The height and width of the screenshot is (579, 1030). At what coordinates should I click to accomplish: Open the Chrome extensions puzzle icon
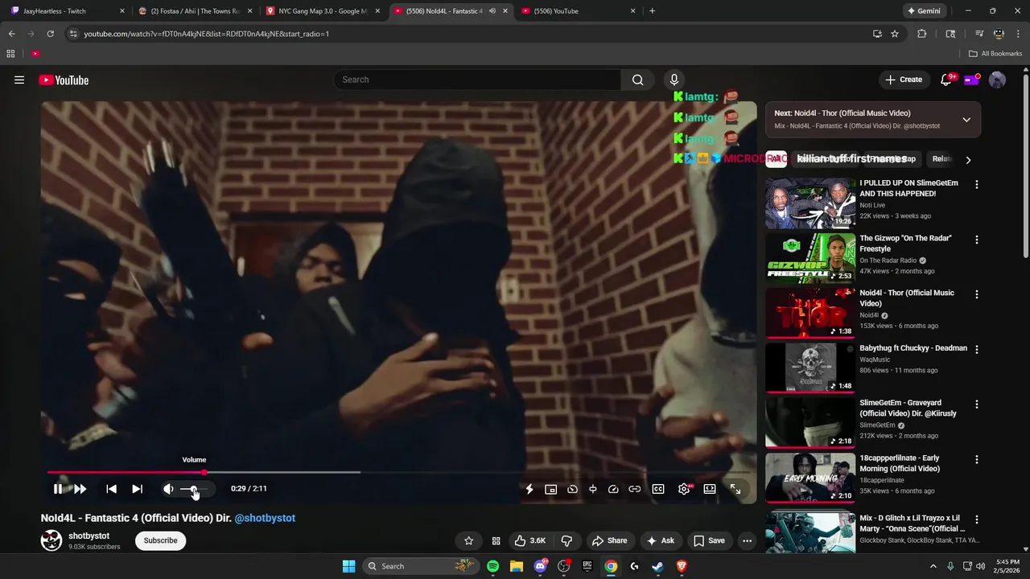(922, 34)
